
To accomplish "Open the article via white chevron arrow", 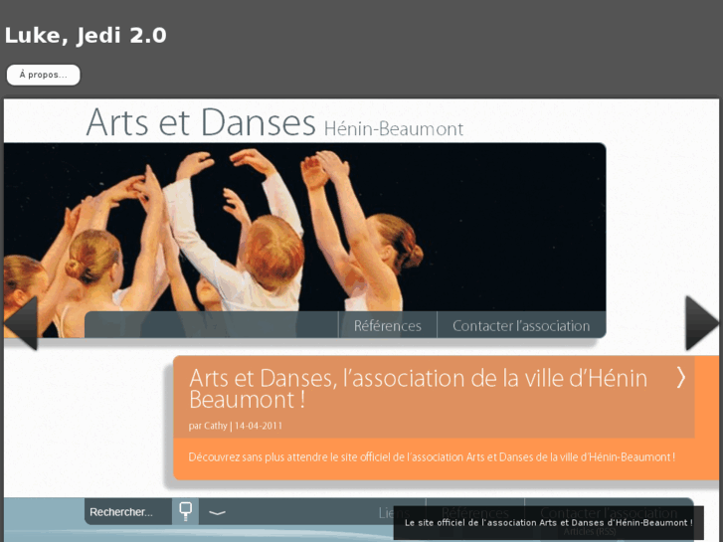I will [681, 377].
